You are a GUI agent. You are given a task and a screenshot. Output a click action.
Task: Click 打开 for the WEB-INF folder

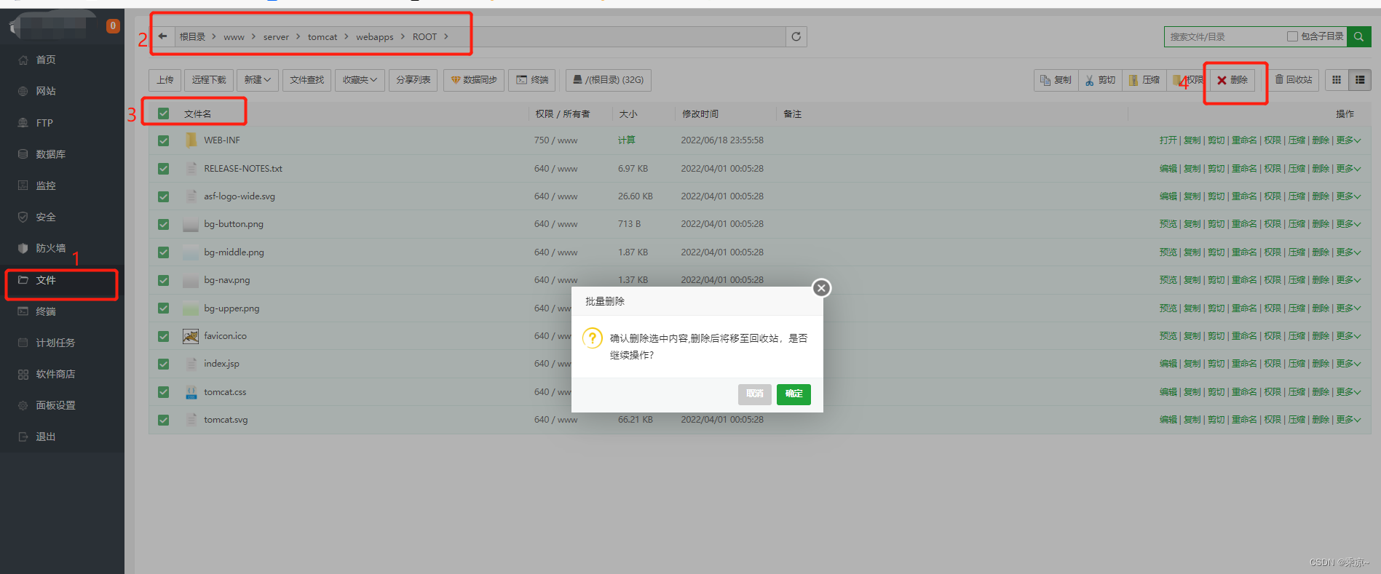coord(1168,140)
